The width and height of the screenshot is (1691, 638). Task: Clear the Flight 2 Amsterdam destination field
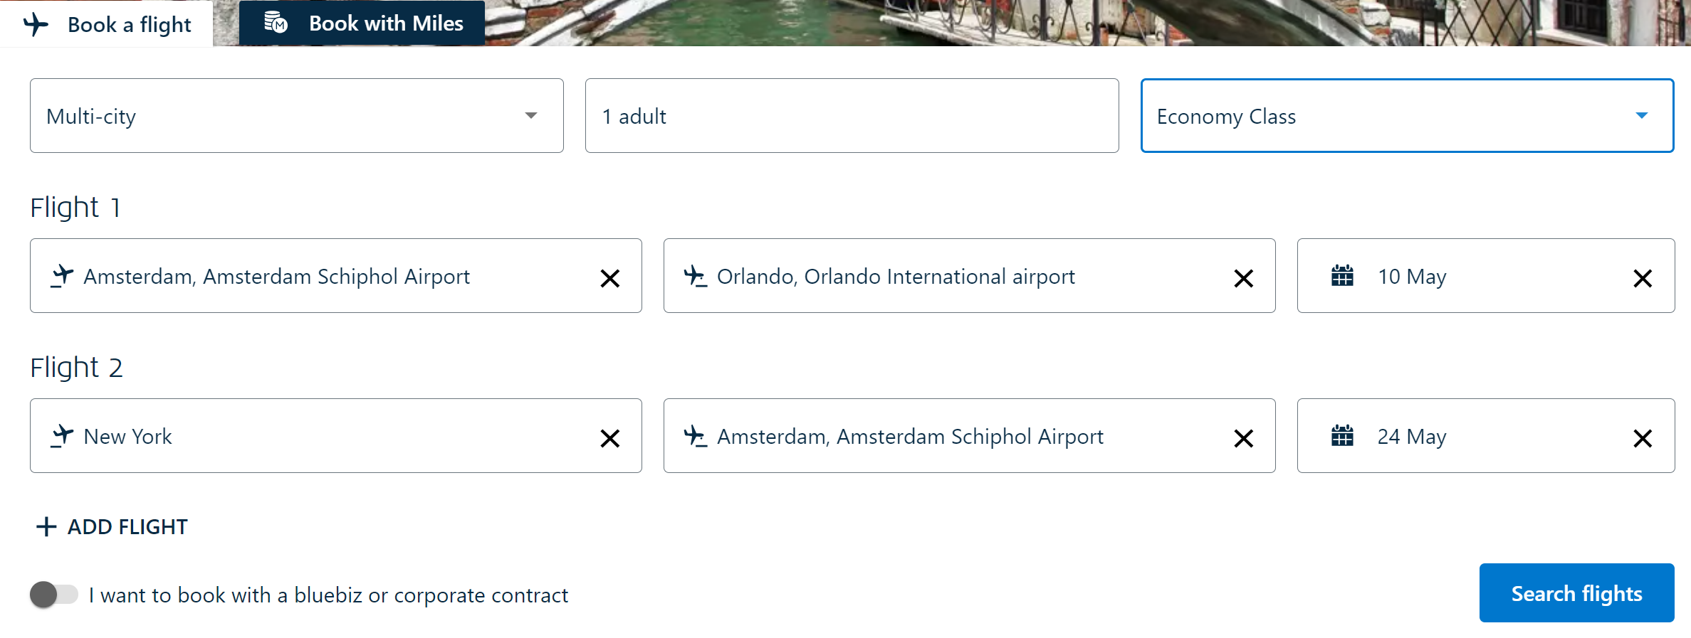[1243, 438]
